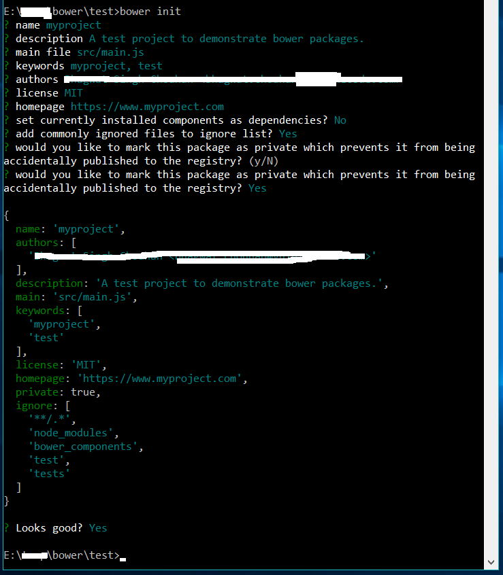Click the 'Looks good?' prompt text
503x575 pixels.
49,528
